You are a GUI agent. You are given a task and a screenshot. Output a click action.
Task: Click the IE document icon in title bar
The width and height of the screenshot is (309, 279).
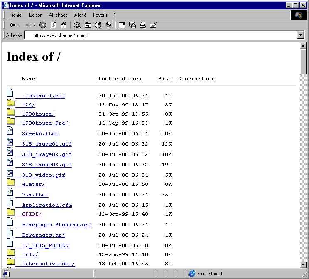pos(5,5)
